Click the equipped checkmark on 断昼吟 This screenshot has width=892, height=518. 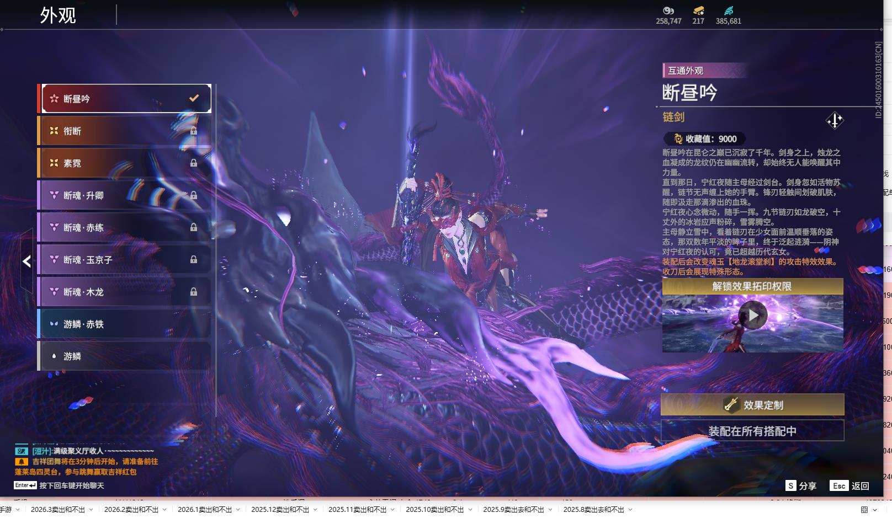(x=194, y=98)
